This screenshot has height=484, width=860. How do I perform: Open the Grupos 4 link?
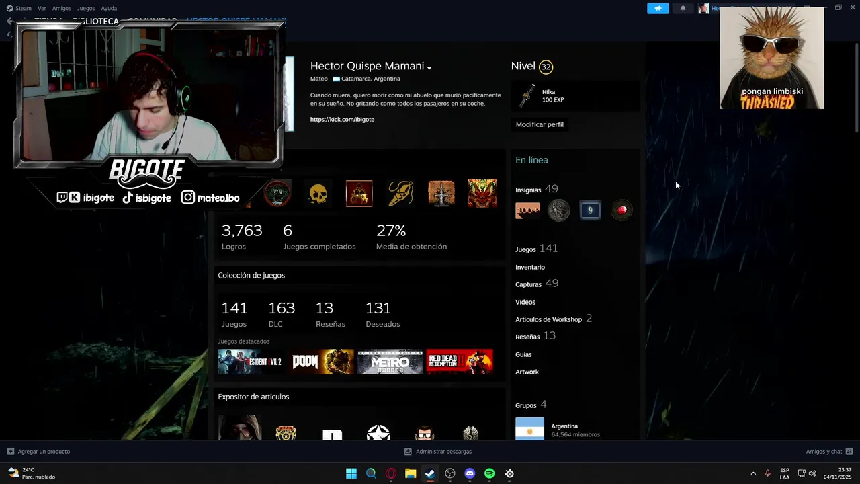click(531, 405)
